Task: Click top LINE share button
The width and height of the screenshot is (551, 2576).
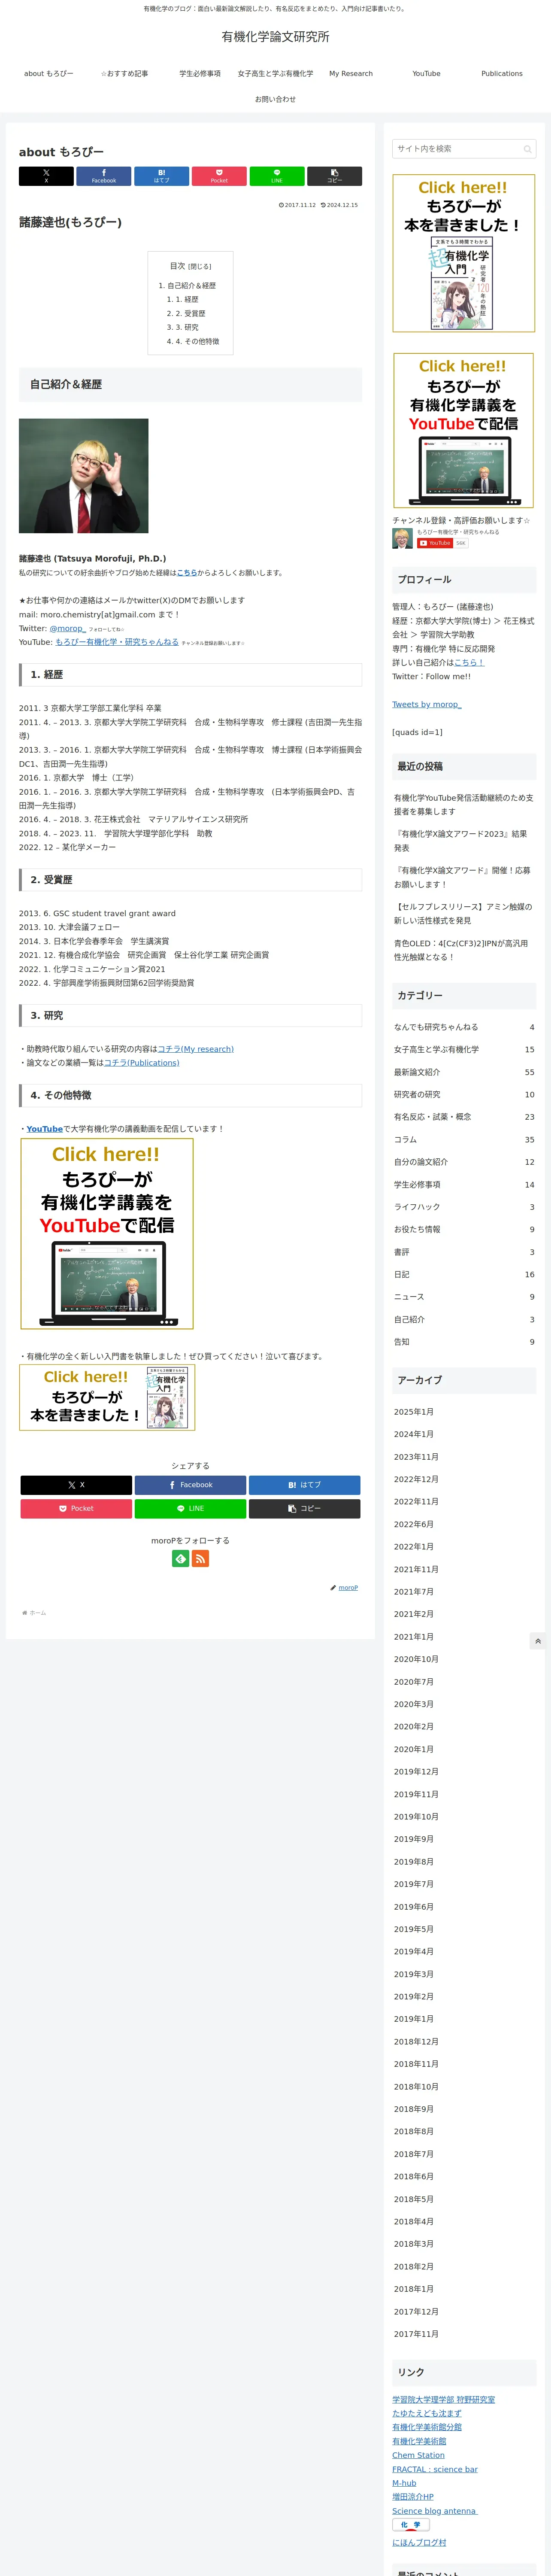Action: point(277,176)
